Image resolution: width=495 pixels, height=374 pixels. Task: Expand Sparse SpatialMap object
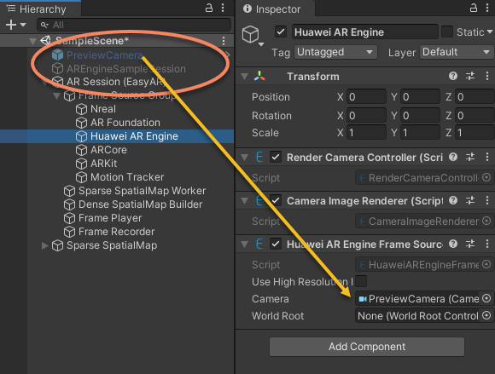click(44, 245)
